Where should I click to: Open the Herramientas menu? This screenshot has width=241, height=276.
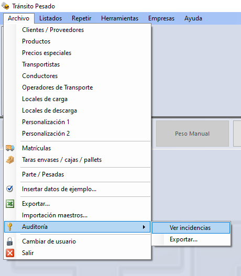(119, 18)
